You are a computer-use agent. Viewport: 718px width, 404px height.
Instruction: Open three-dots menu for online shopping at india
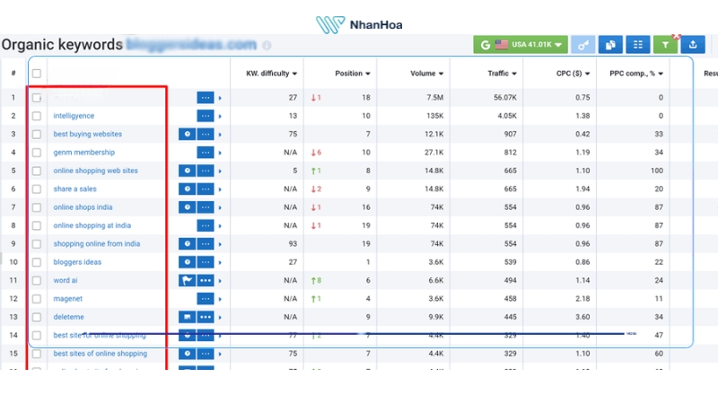206,226
